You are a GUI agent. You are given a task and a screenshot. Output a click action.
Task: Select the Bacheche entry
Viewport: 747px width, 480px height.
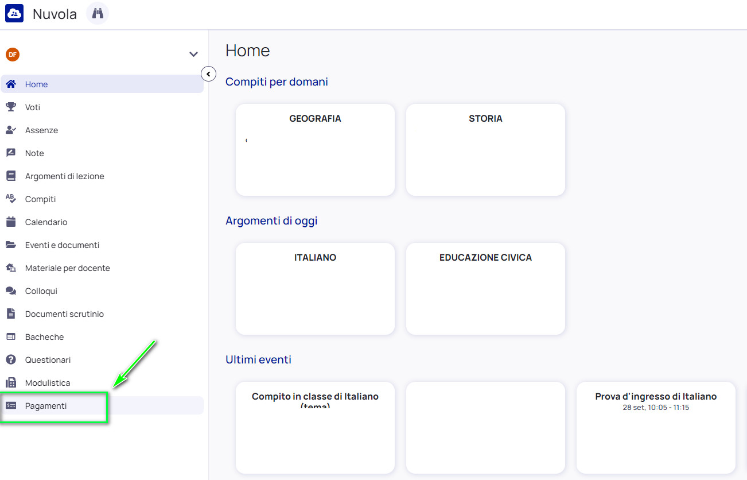(102, 336)
